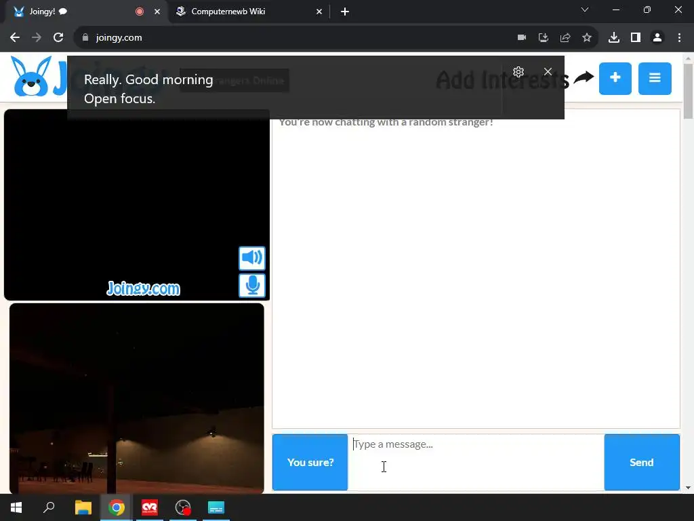Open the Windows Start menu
This screenshot has height=521, width=694.
pyautogui.click(x=16, y=507)
